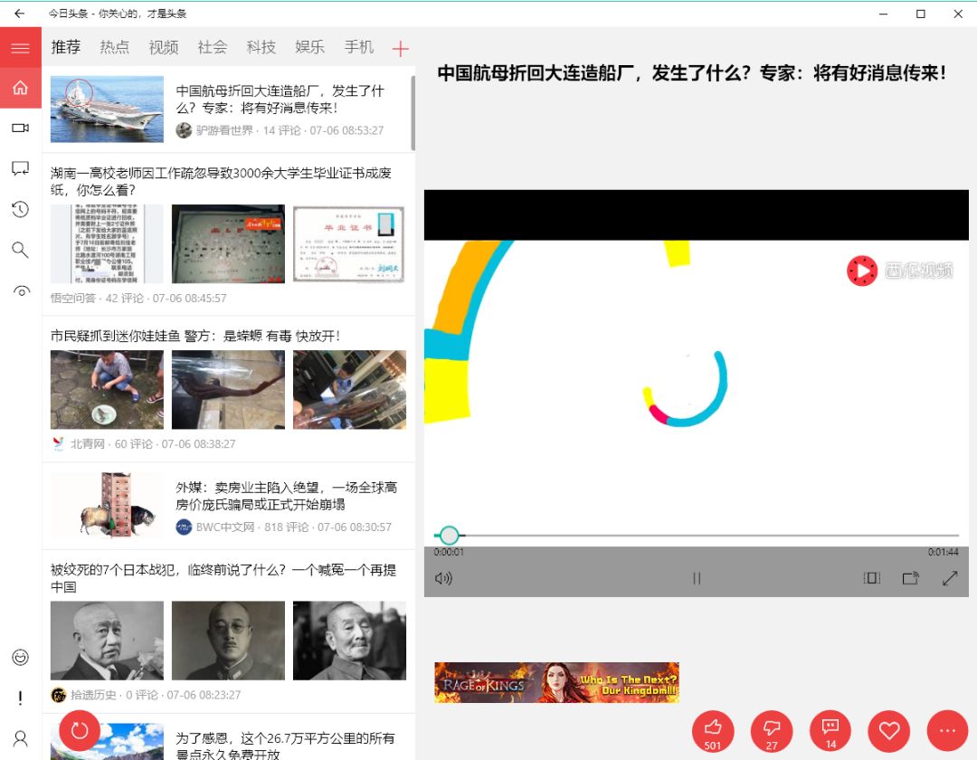Click the 毕业证书 certificate thumbnail
The width and height of the screenshot is (977, 760).
tap(349, 243)
